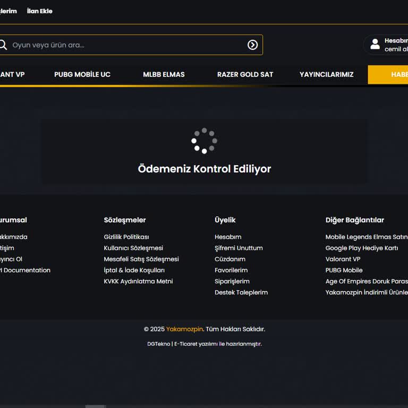Viewport: 408px width, 408px height.
Task: Open the MLBB ELMAS menu item
Action: [164, 74]
